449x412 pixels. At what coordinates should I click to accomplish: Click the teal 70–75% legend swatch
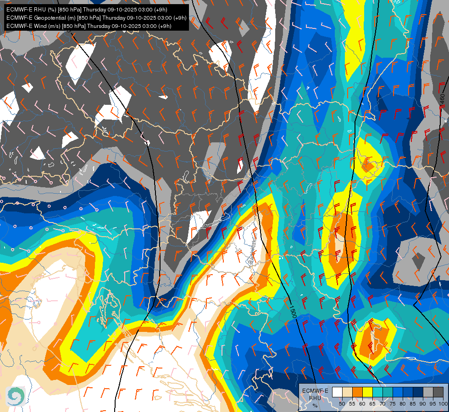coord(388,392)
